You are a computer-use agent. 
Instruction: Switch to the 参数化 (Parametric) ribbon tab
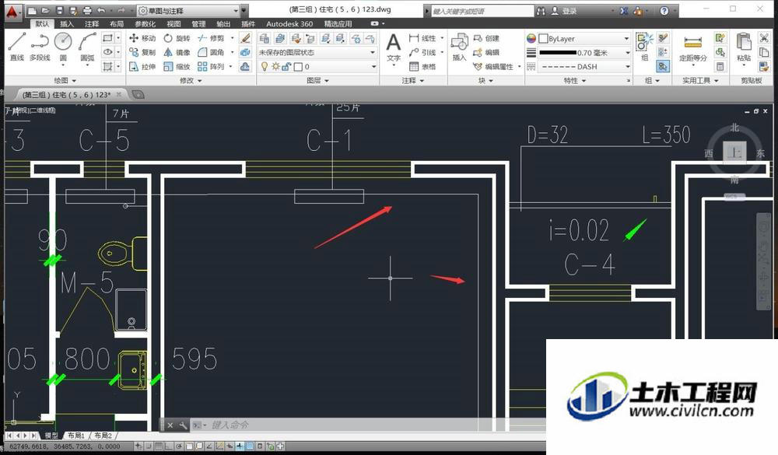(145, 24)
